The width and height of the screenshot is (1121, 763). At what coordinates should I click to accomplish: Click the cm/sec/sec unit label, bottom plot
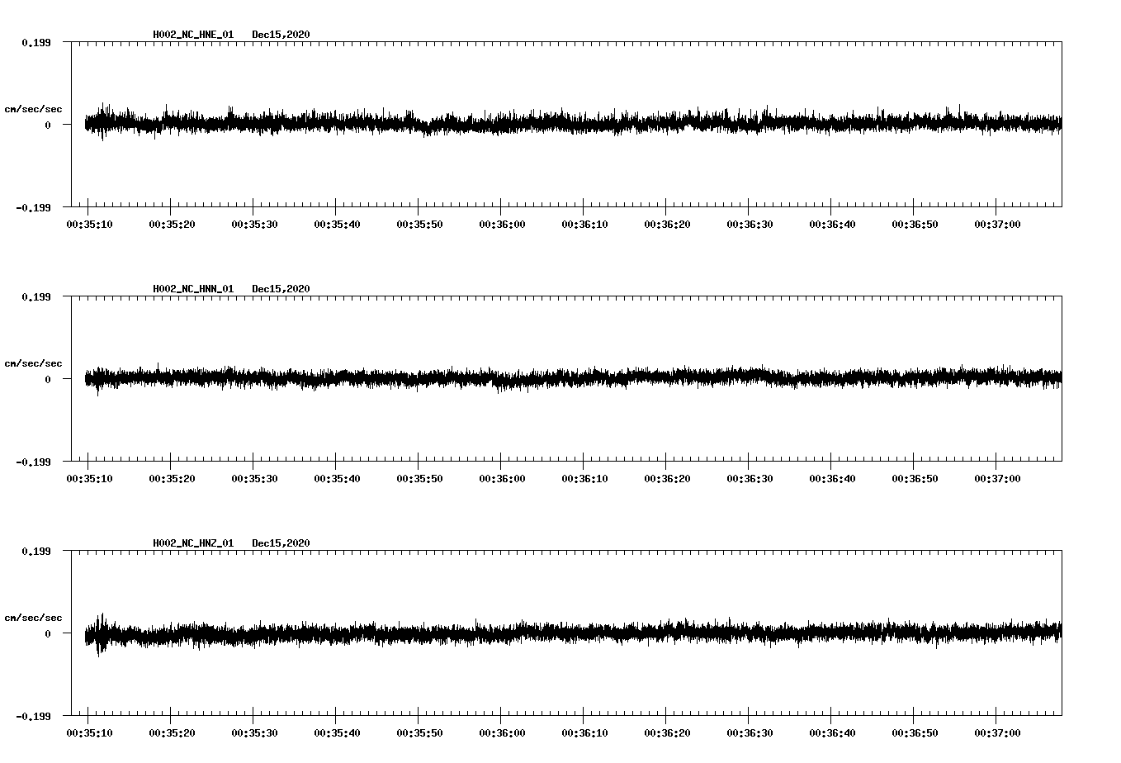[33, 616]
